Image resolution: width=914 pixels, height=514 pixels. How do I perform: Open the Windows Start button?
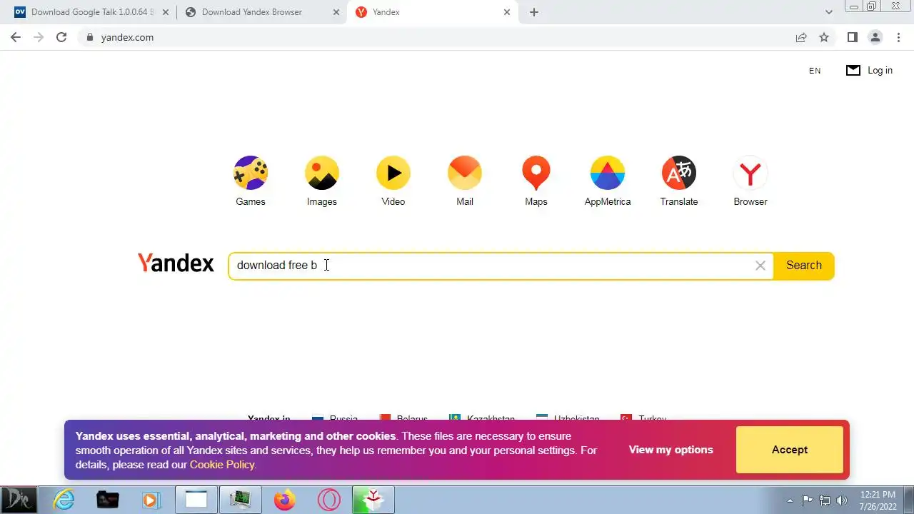click(x=19, y=500)
